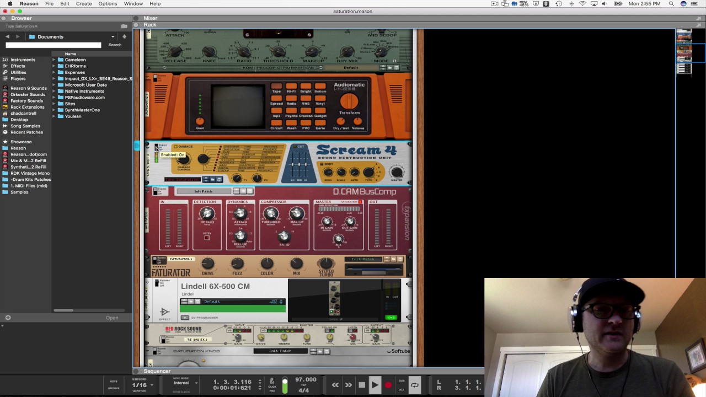Toggle the Scream 4 Damage section on
This screenshot has width=706, height=397.
(175, 147)
